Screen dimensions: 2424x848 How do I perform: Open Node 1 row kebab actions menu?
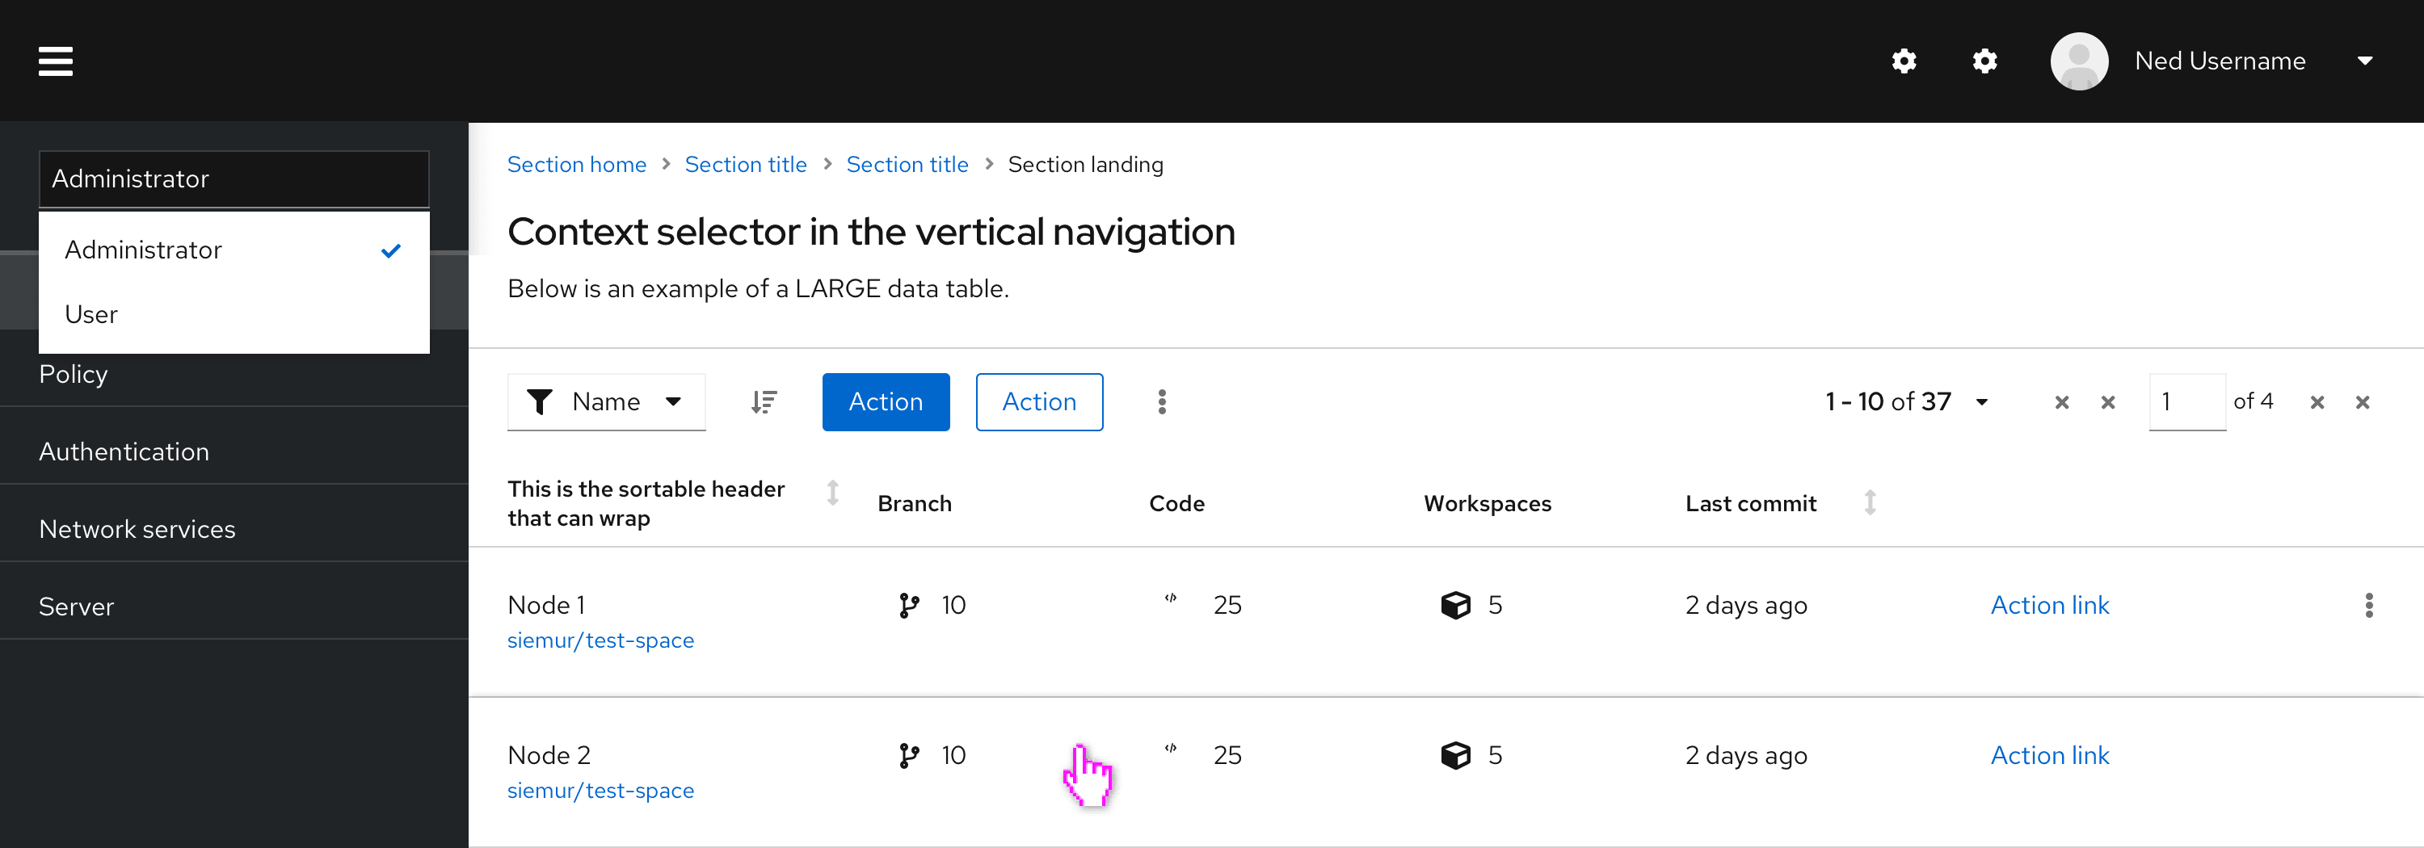pos(2368,606)
